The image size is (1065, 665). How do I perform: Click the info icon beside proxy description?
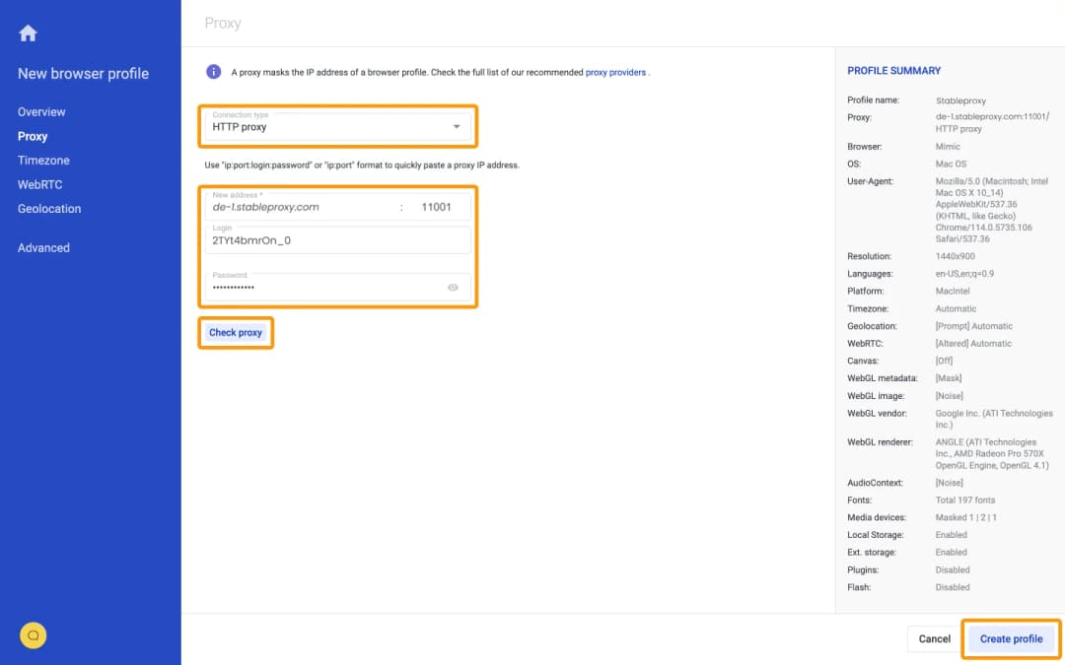(213, 72)
